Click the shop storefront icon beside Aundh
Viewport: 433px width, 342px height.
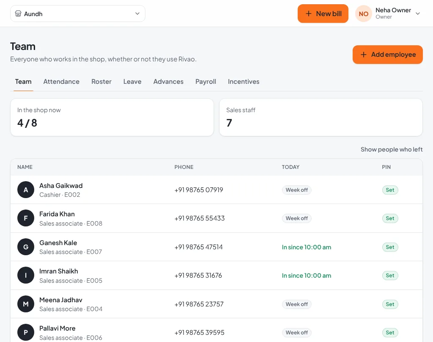18,14
